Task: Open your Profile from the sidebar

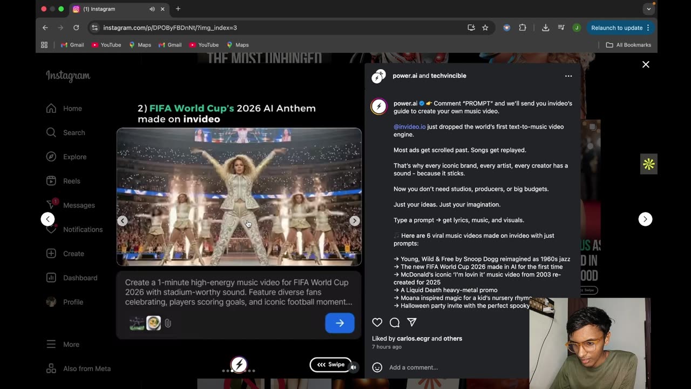Action: click(65, 302)
